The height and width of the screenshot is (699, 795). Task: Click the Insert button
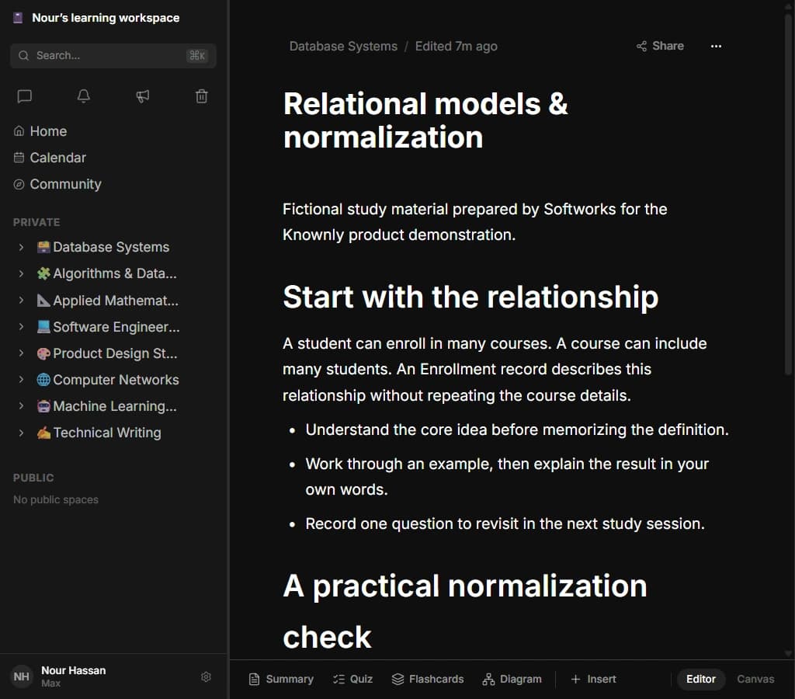pyautogui.click(x=593, y=680)
